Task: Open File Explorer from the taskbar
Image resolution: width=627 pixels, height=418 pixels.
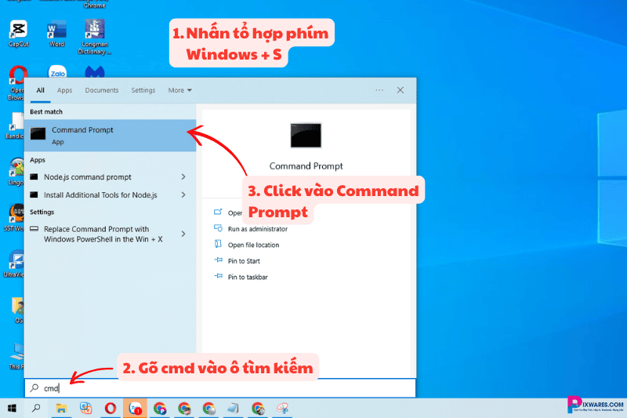Action: point(61,408)
